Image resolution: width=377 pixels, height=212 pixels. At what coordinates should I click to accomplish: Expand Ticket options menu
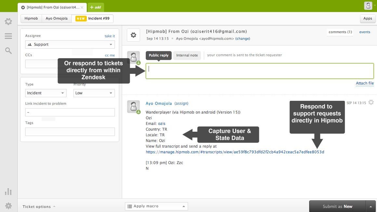[x=39, y=206]
